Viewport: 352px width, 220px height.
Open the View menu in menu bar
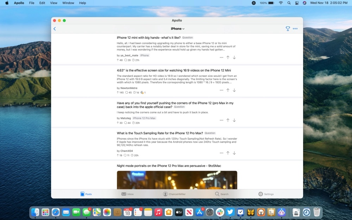click(54, 3)
